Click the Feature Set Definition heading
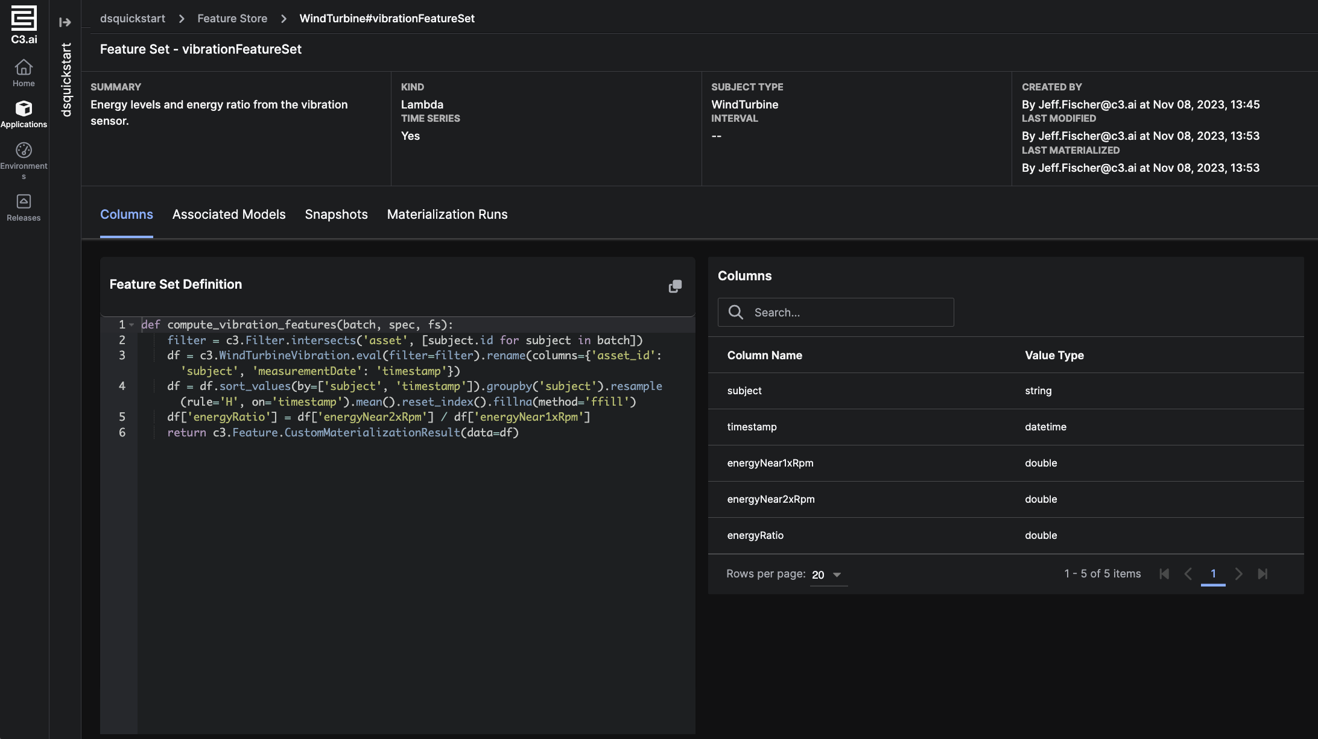The width and height of the screenshot is (1318, 739). (176, 285)
